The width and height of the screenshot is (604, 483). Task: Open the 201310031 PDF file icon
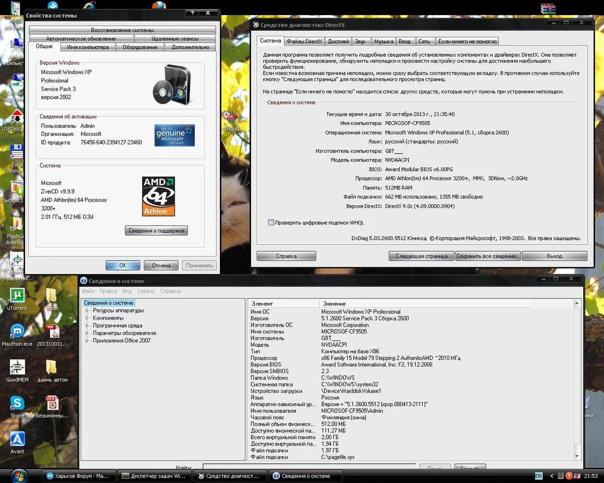click(52, 332)
